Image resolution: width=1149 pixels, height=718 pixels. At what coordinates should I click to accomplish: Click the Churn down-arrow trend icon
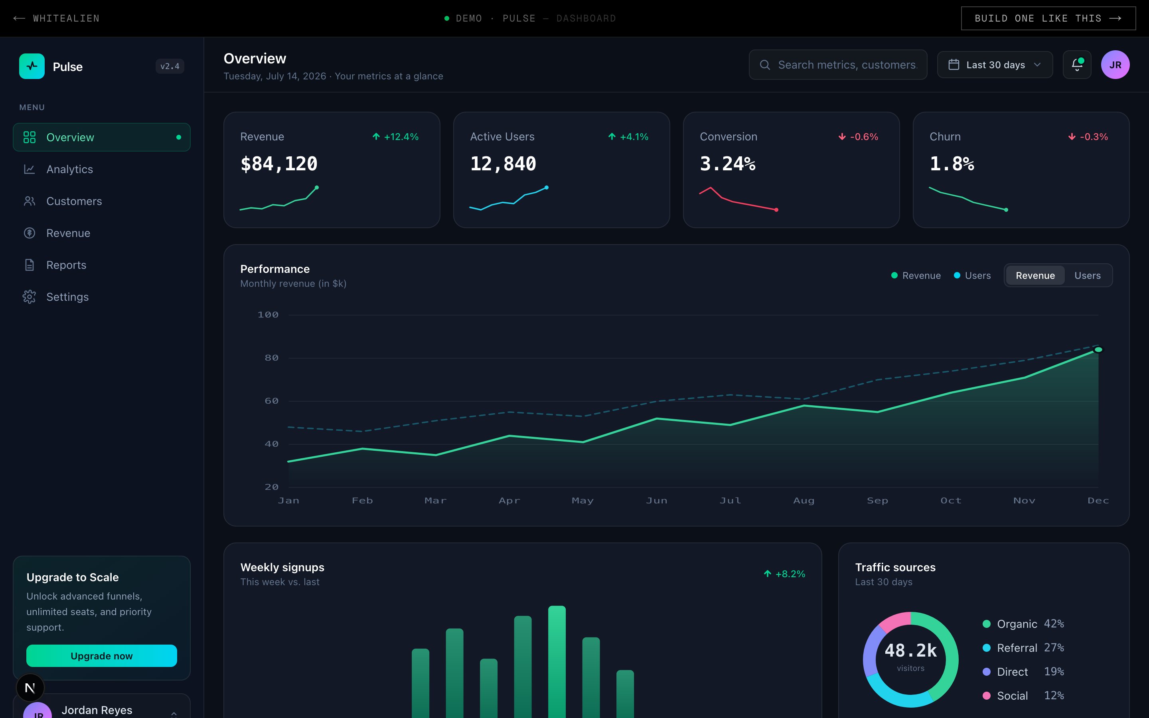coord(1072,137)
